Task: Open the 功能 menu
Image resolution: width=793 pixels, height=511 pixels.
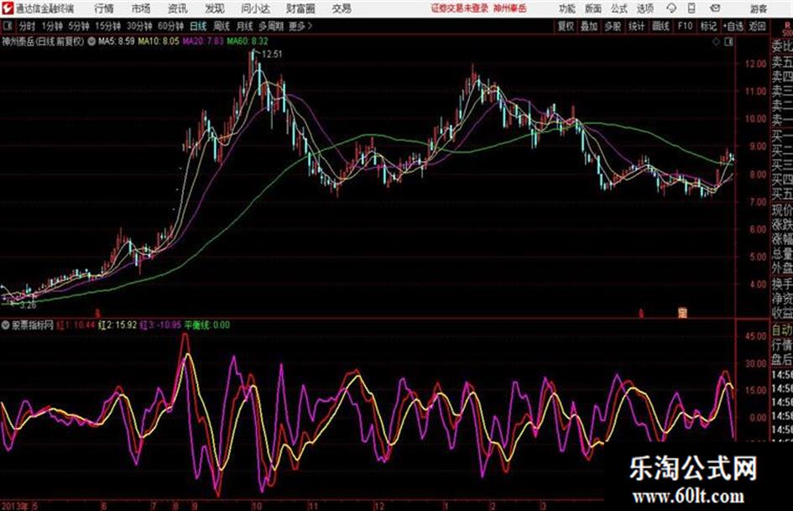Action: point(567,8)
